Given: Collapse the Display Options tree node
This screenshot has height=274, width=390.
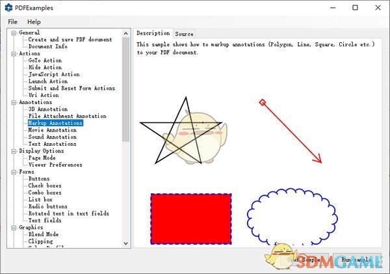Looking at the screenshot, I should click(14, 151).
